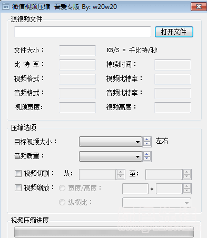Enable the 视频缩放 checkbox
207x238 pixels.
click(18, 187)
